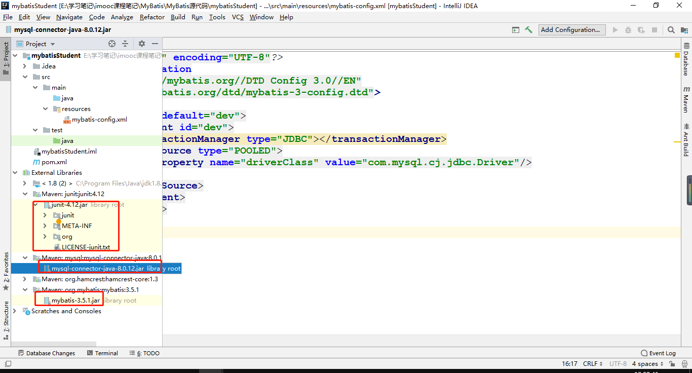Screen dimensions: 692x373
Task: Click the Run triangle toolbar icon
Action: coord(615,30)
